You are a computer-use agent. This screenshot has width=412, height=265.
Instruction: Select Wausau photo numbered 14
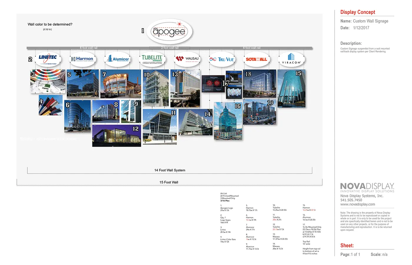point(195,122)
